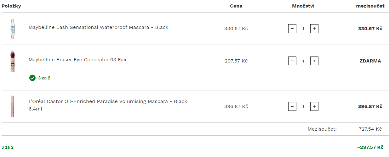Image resolution: width=389 pixels, height=157 pixels.
Task: Select quantity field of Lash Sensational mascara
Action: [x=303, y=29]
